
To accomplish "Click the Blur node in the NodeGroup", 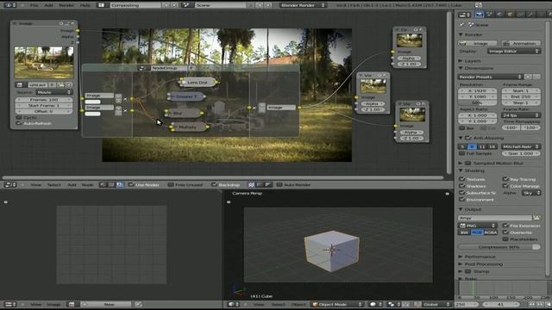I will tap(184, 113).
